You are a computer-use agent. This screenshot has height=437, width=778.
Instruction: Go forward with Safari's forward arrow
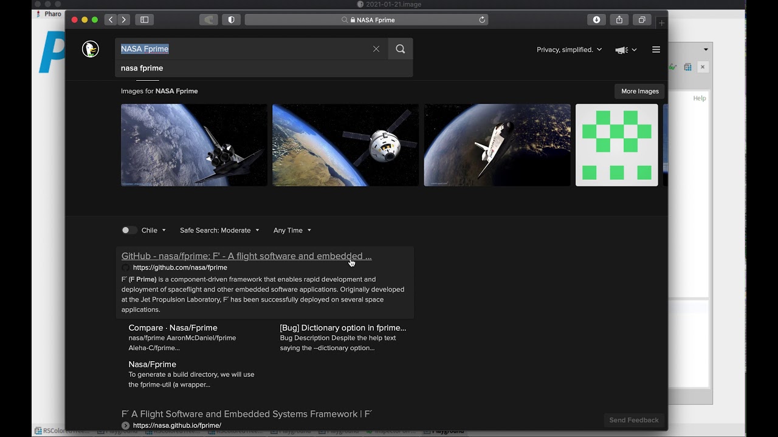point(124,20)
